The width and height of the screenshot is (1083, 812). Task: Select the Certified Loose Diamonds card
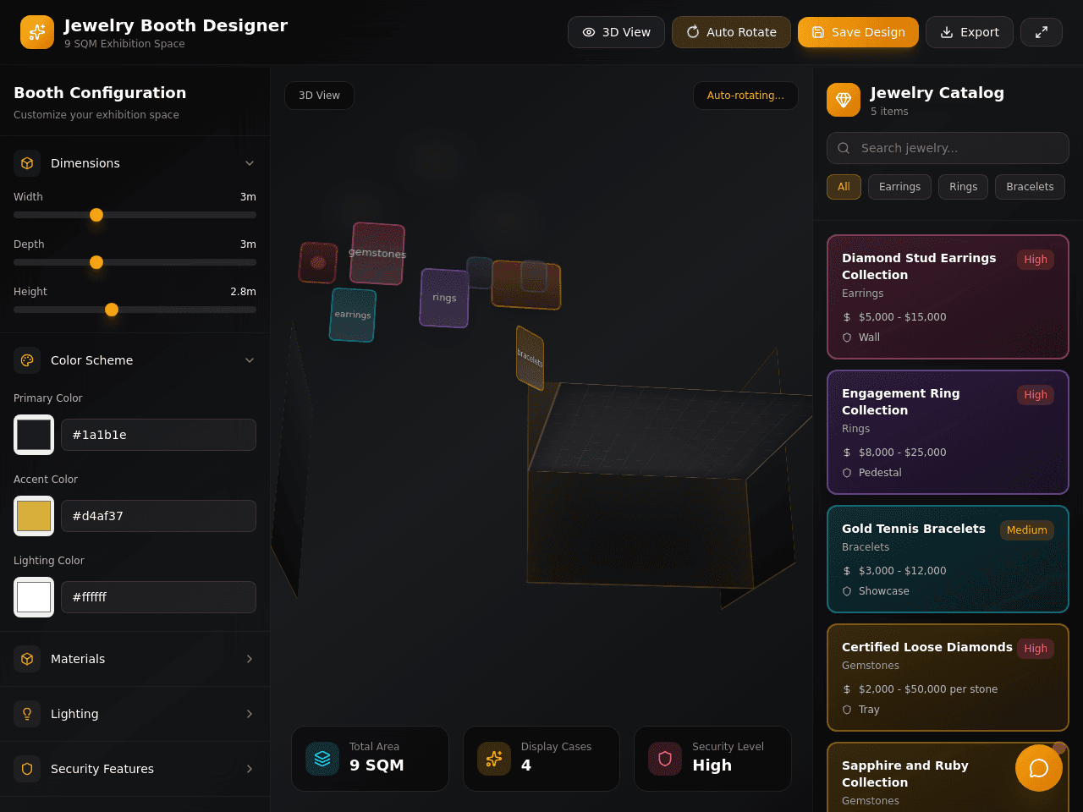(x=948, y=678)
